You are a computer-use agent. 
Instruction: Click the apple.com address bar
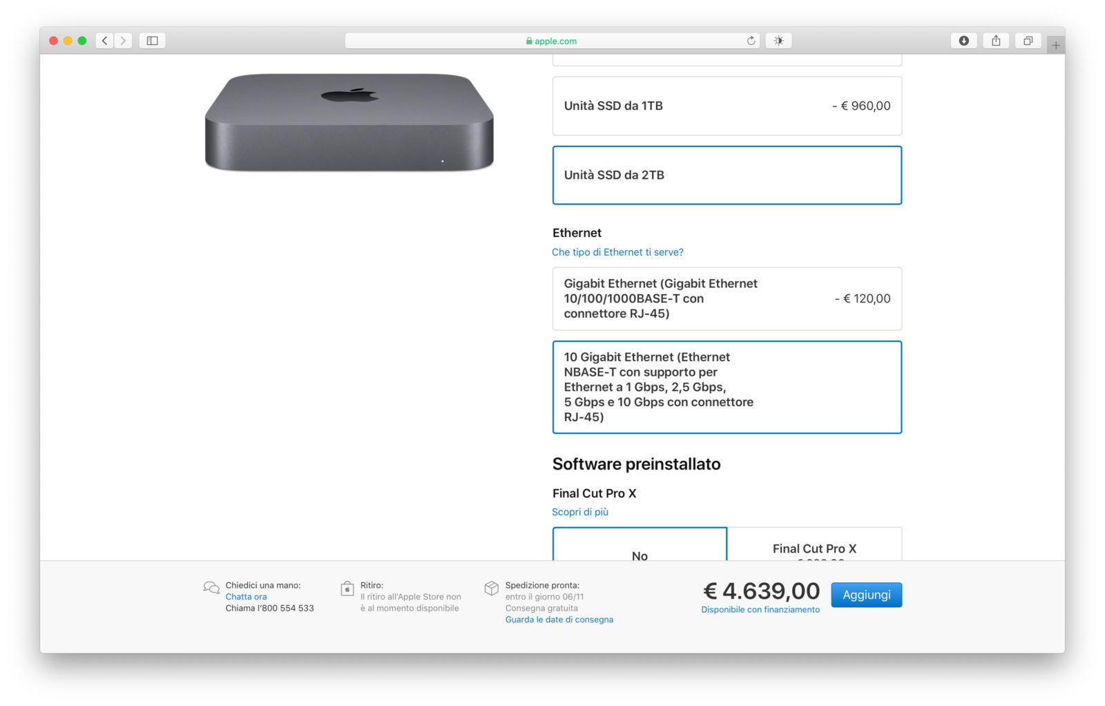(x=552, y=41)
